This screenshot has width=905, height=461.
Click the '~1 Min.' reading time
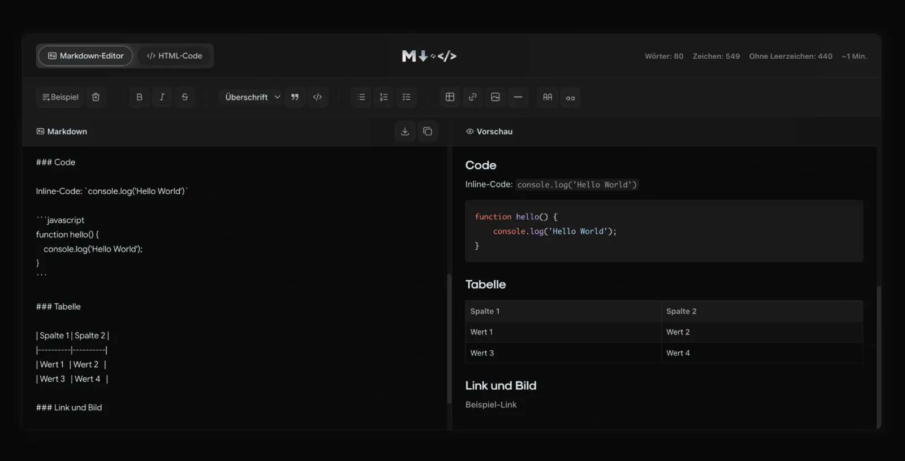tap(854, 56)
